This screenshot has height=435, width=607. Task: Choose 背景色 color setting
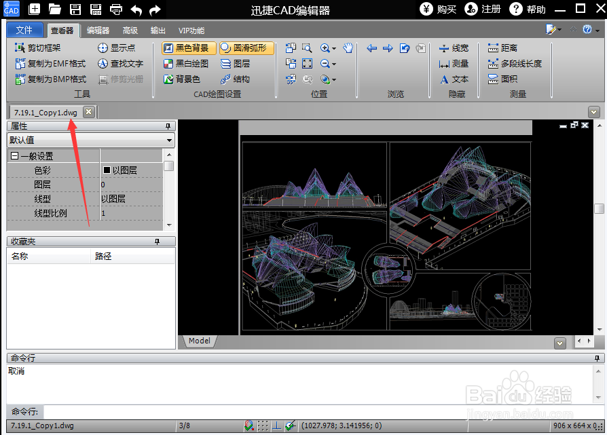coord(182,79)
